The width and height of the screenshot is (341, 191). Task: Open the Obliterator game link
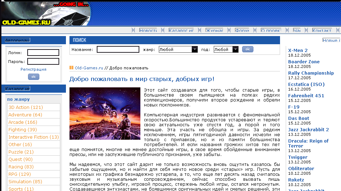pyautogui.click(x=301, y=168)
